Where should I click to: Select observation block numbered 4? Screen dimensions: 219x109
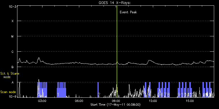point(149,90)
